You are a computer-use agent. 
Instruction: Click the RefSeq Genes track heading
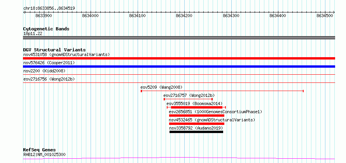39,150
